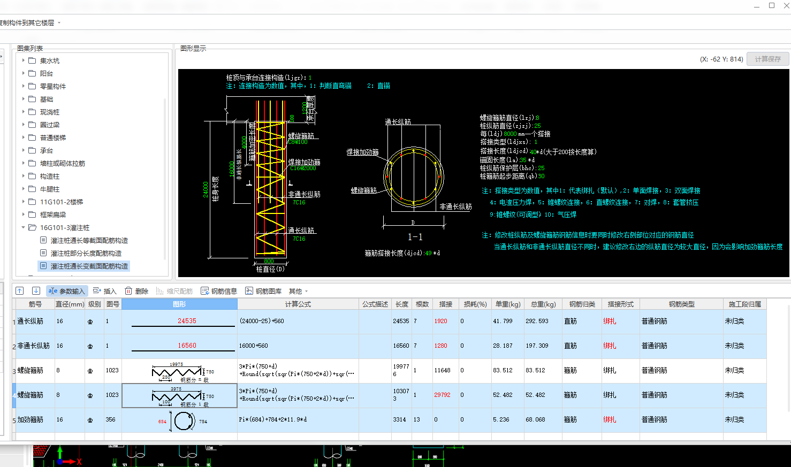Select the 框架扁梁 folder icon

(x=32, y=215)
